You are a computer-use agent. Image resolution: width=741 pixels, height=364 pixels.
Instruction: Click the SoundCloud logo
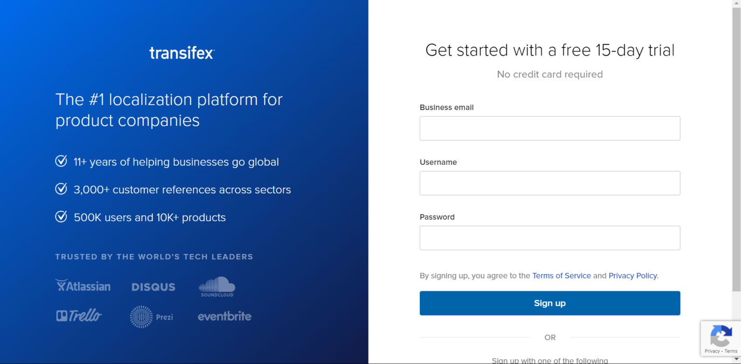click(x=217, y=286)
